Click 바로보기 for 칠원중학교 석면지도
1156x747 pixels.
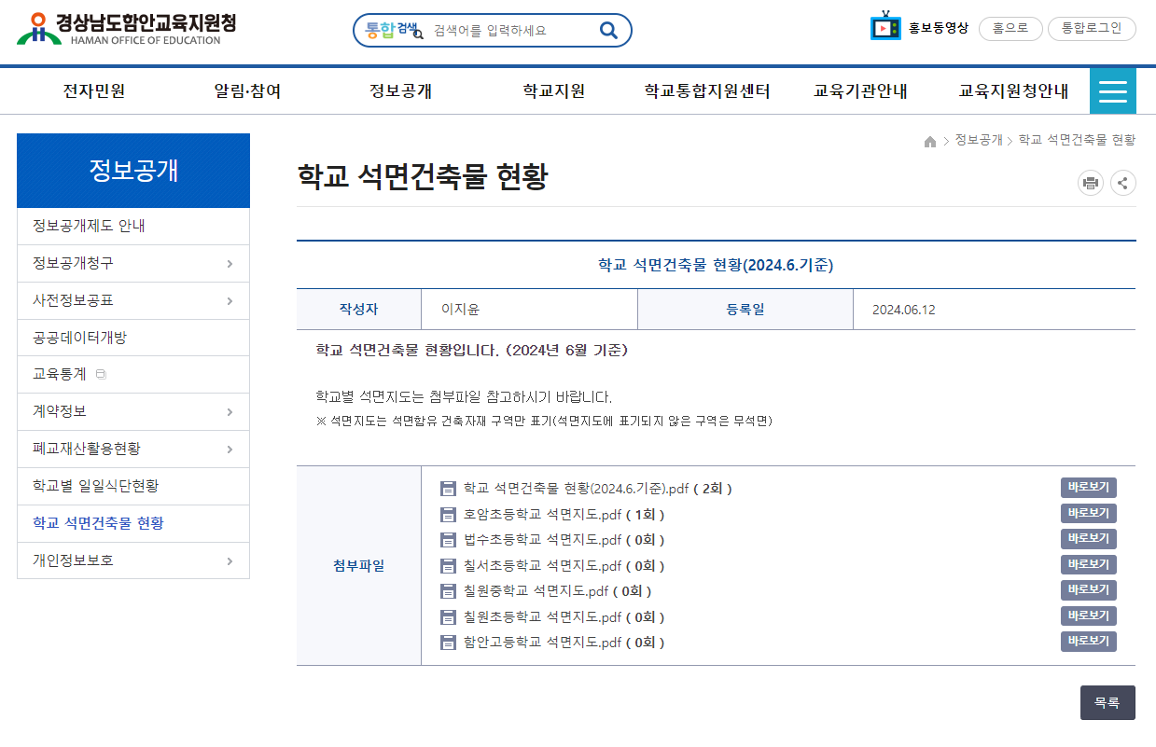click(1088, 590)
